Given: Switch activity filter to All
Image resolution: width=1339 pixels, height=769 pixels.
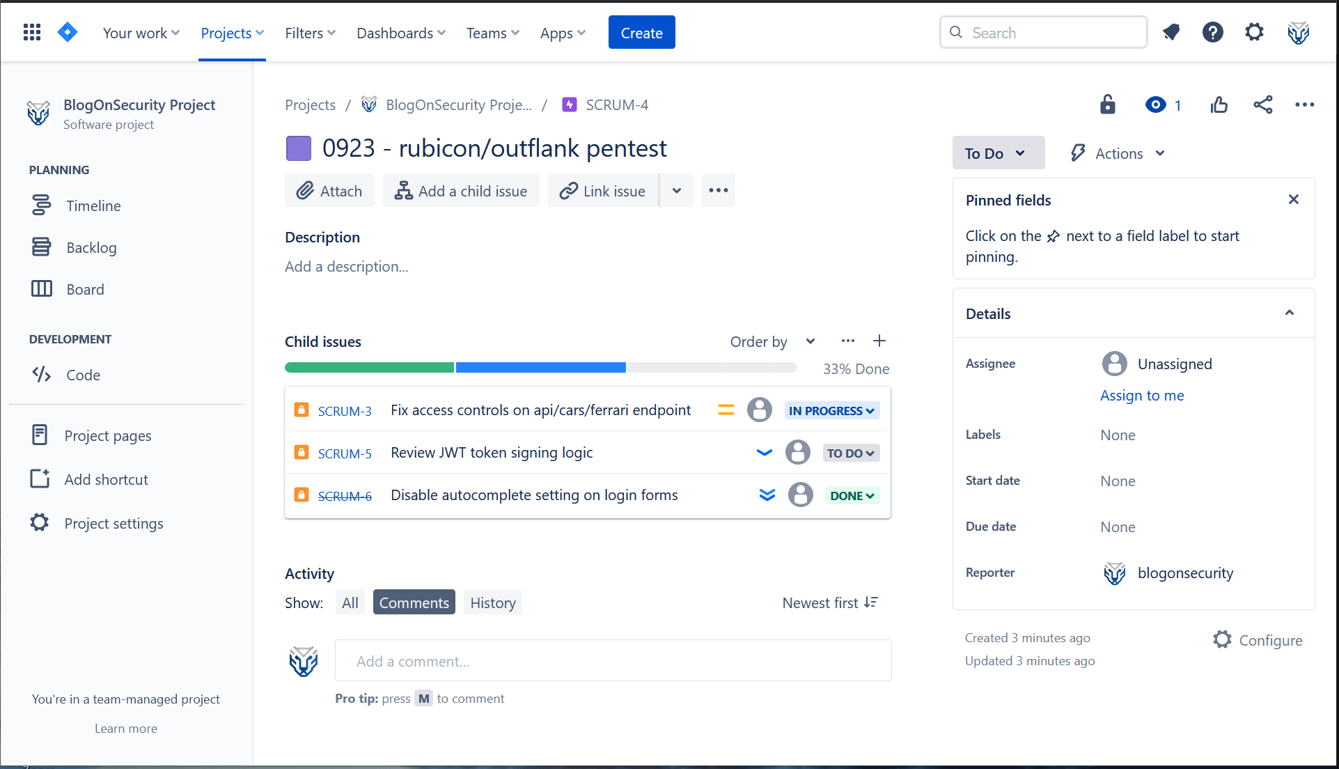Looking at the screenshot, I should [350, 602].
